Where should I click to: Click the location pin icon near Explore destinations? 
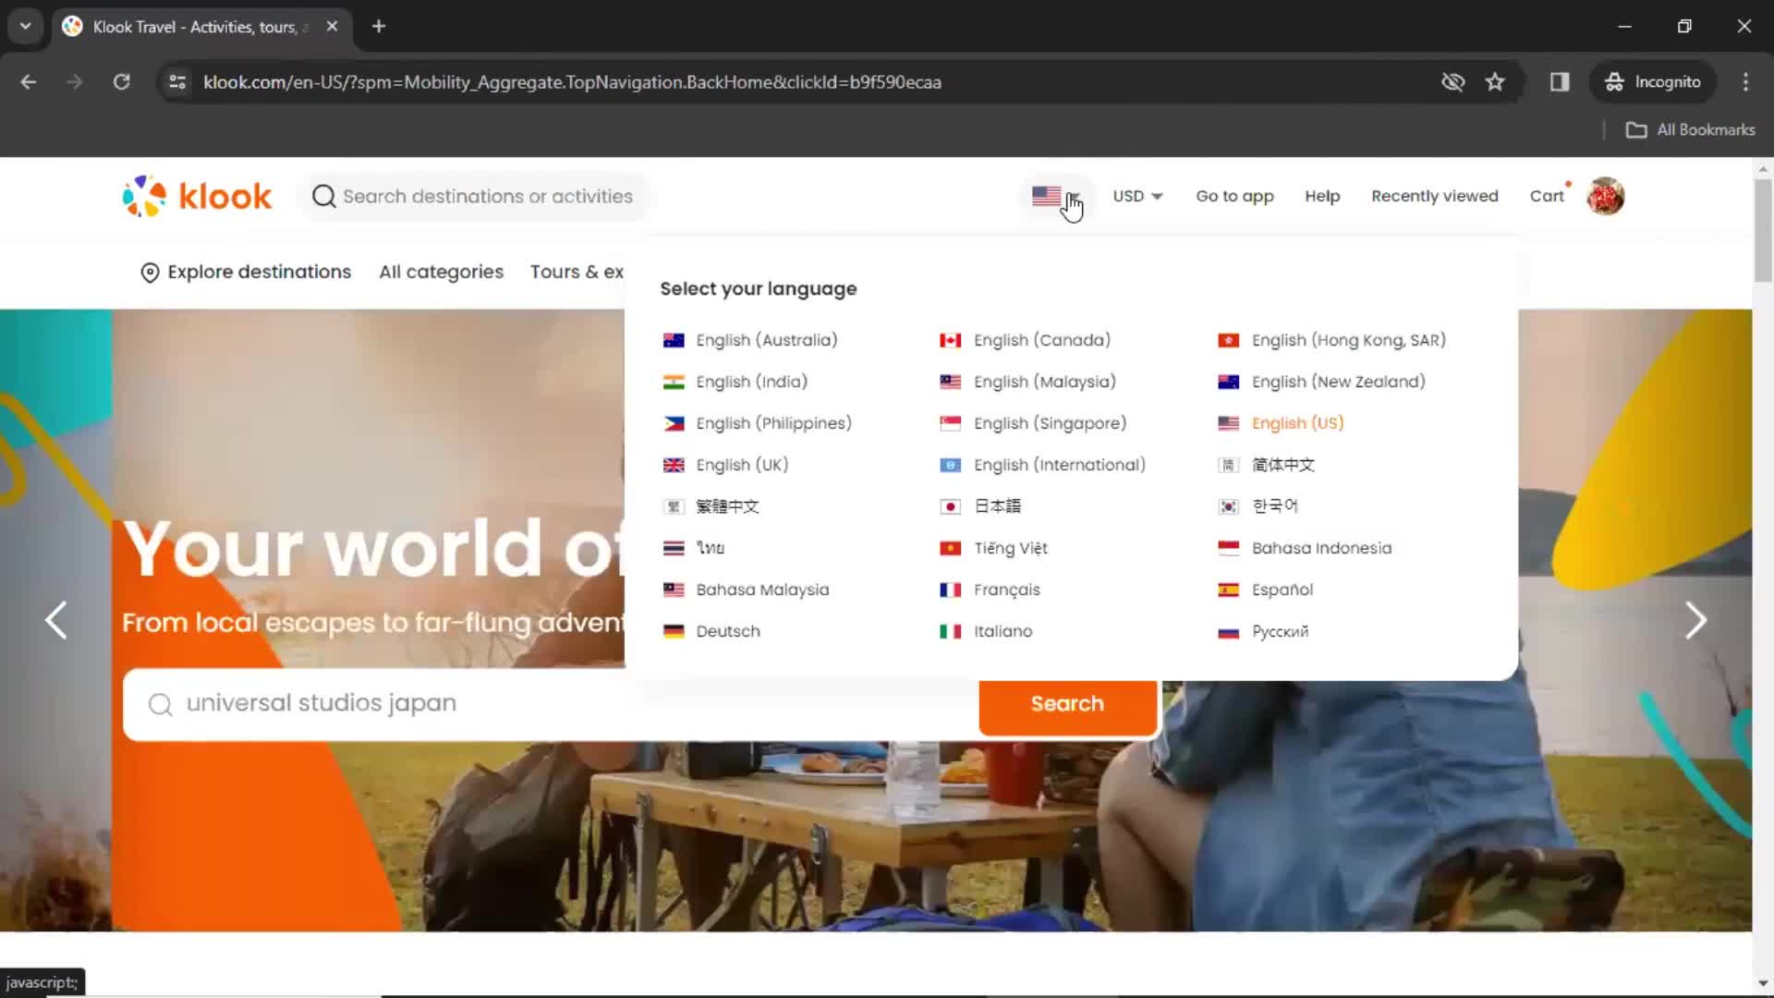[x=149, y=272]
